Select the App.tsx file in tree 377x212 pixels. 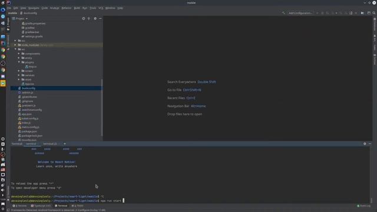(x=28, y=84)
